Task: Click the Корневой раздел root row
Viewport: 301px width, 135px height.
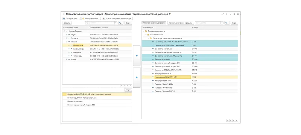Action: 97,31
